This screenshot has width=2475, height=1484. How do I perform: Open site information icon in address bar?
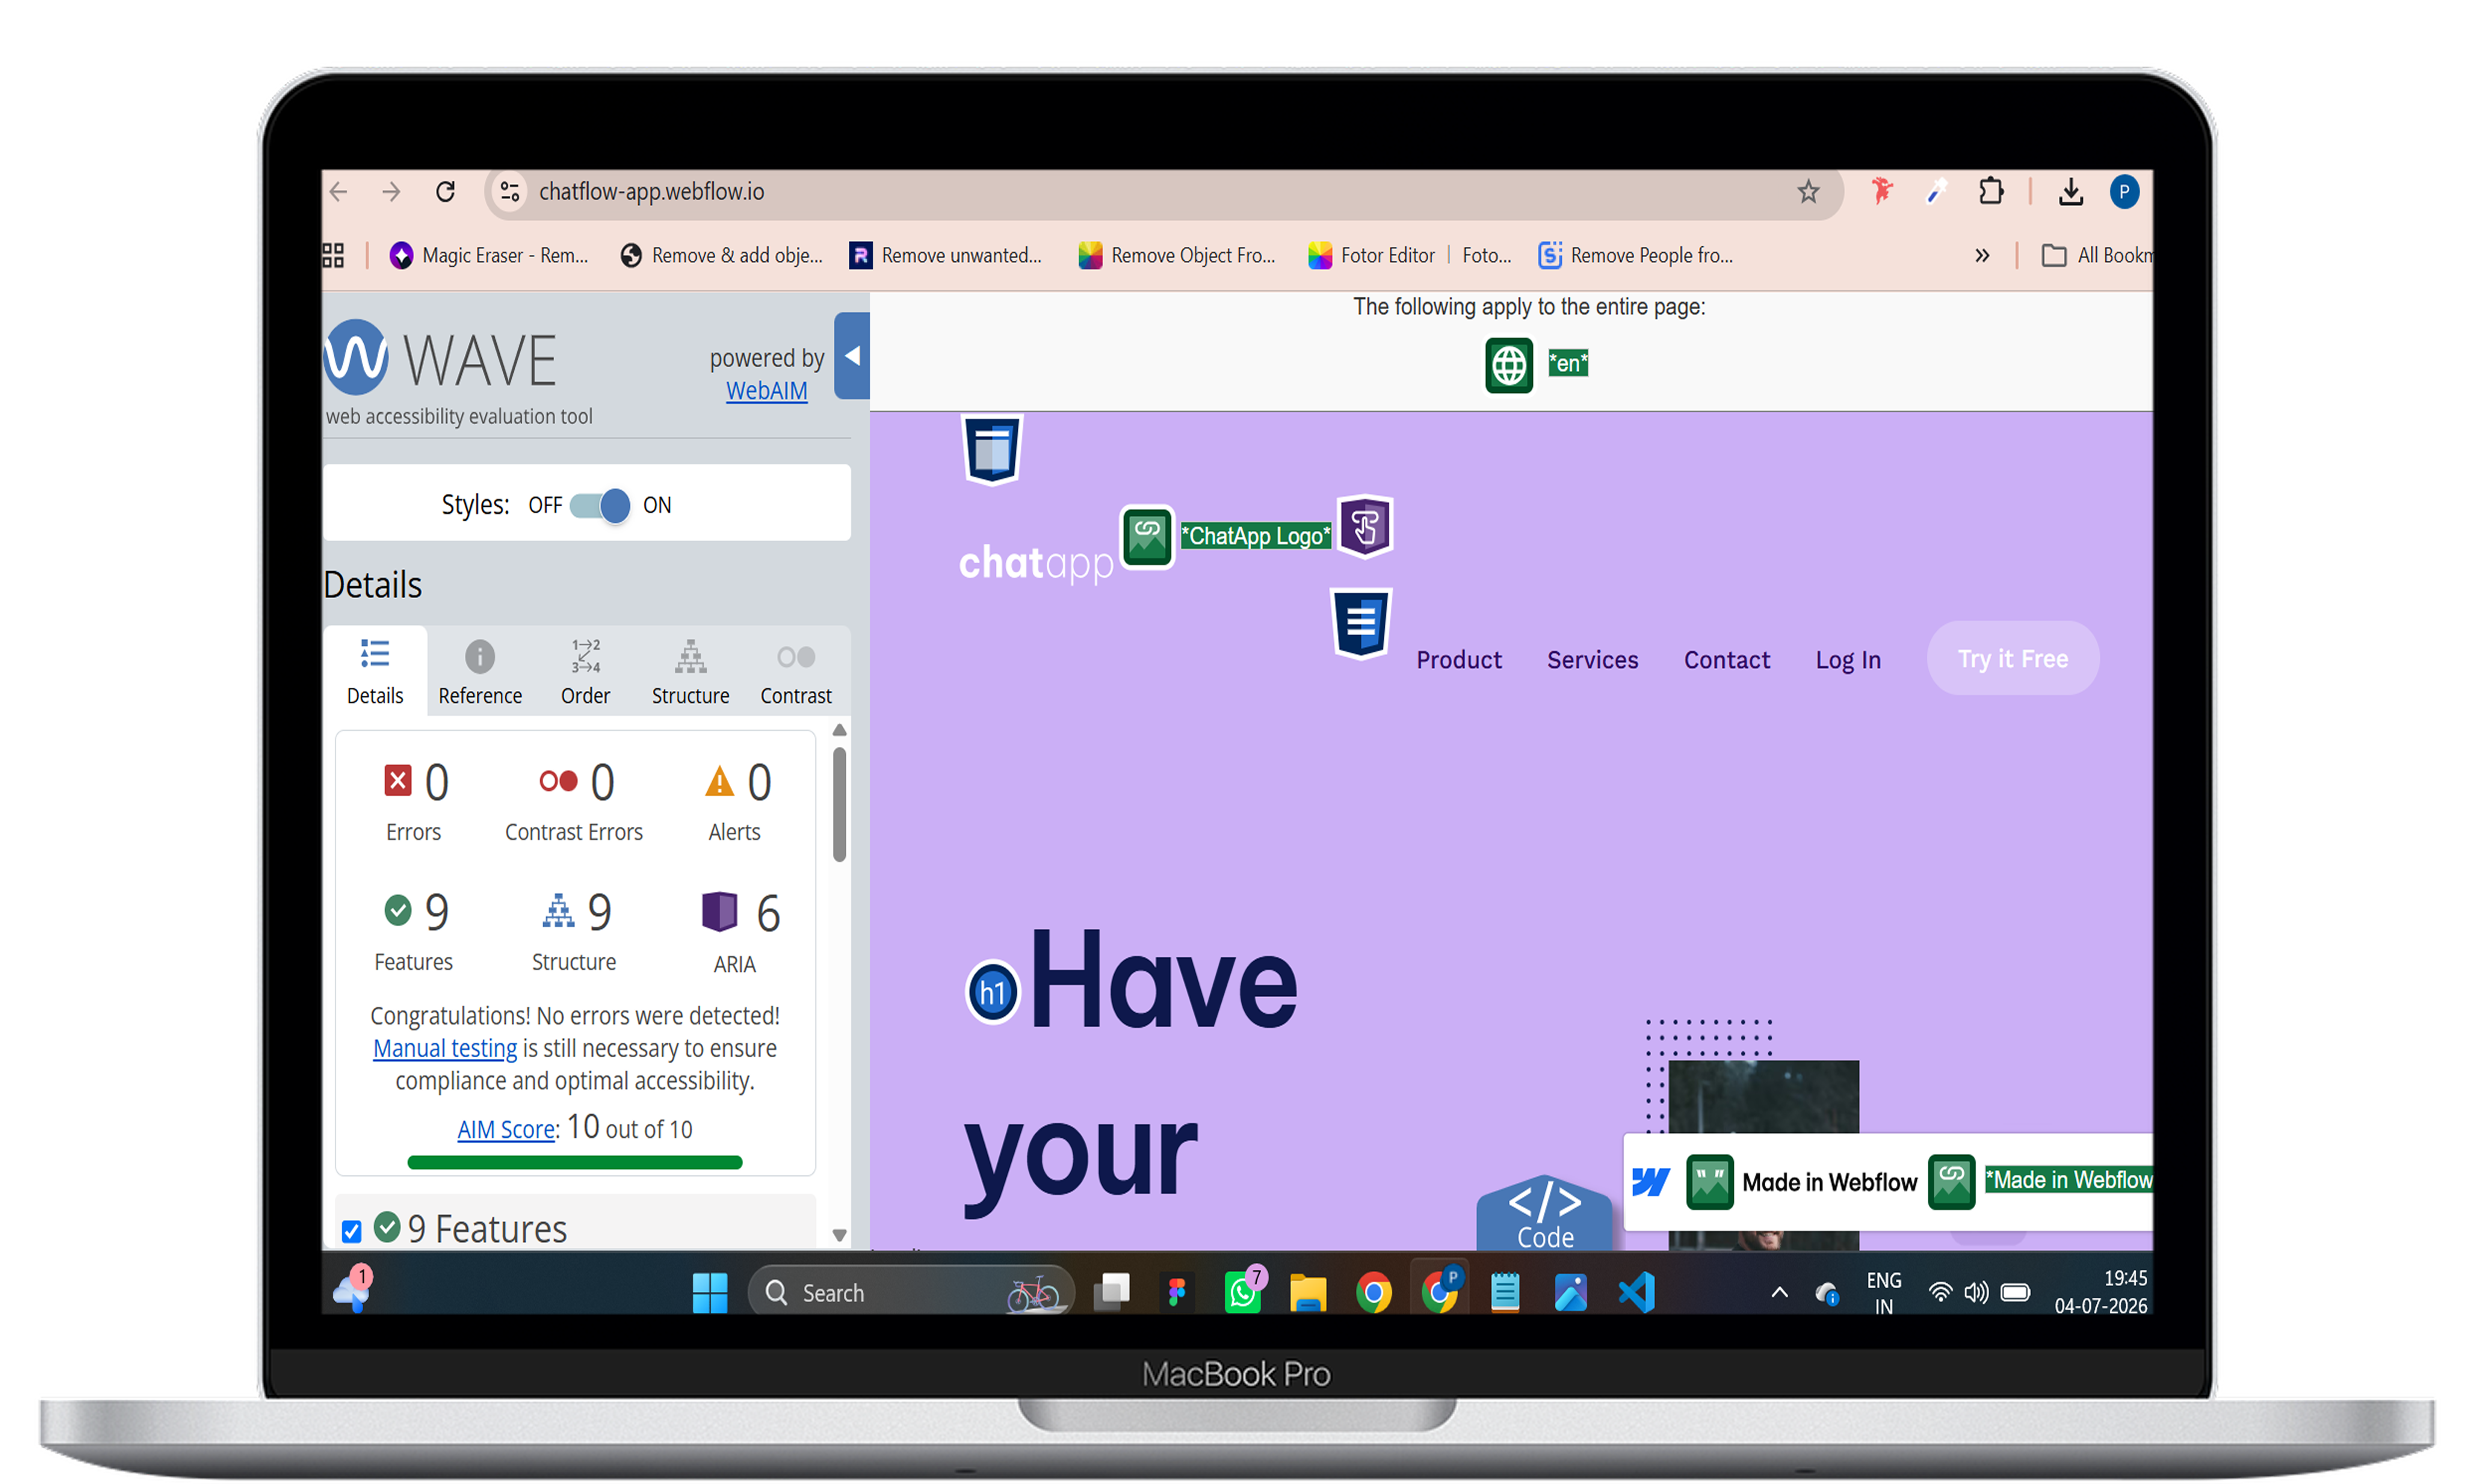pos(510,191)
